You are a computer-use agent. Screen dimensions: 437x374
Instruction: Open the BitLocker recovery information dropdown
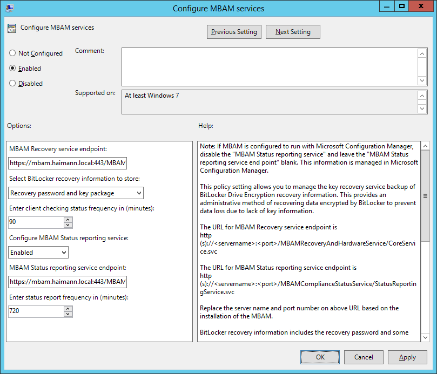76,193
